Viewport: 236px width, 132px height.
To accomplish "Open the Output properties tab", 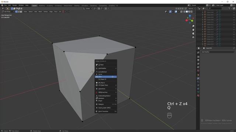I will point(198,60).
